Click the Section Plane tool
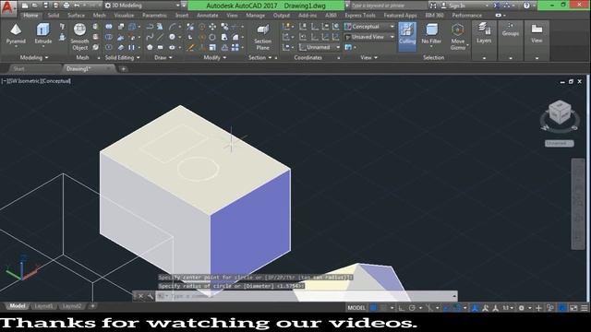This screenshot has height=332, width=591. 262,37
